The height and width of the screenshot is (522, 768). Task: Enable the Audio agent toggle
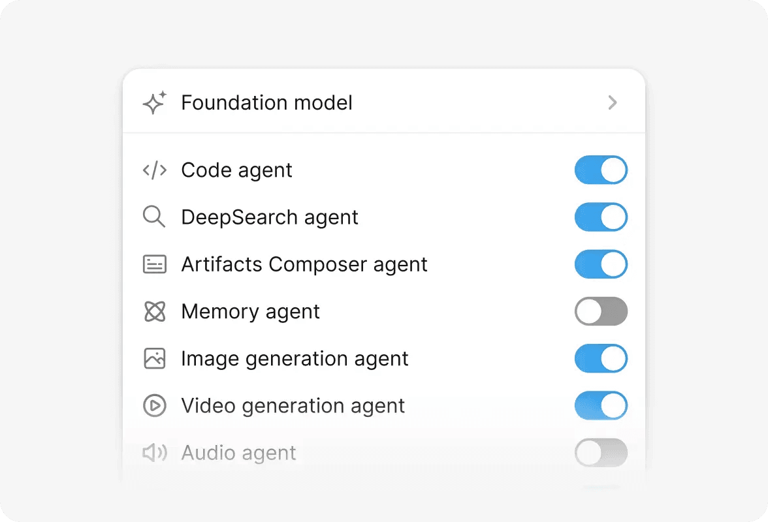click(x=601, y=452)
